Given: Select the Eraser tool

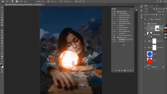Looking at the screenshot, I should tap(2, 36).
